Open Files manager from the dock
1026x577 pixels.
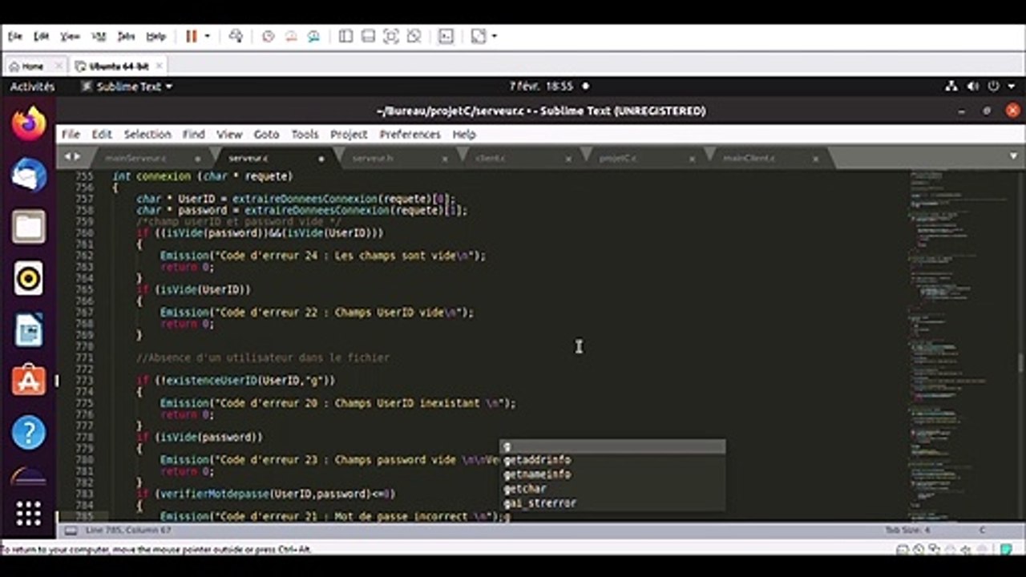pyautogui.click(x=29, y=227)
